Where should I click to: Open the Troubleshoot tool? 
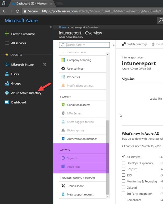(x=75, y=186)
